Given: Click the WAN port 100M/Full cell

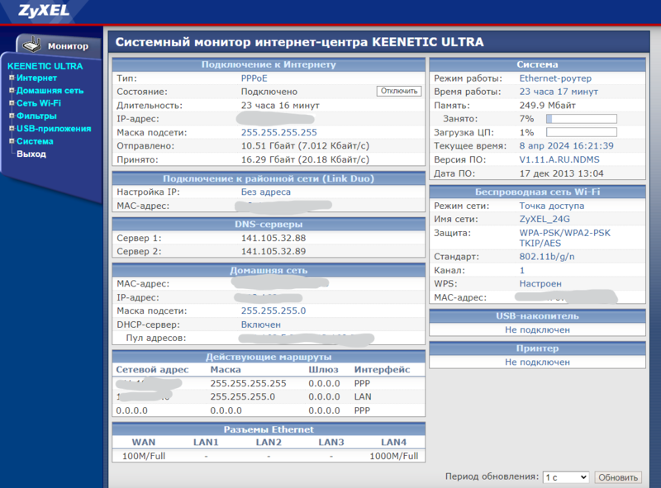Looking at the screenshot, I should (143, 456).
